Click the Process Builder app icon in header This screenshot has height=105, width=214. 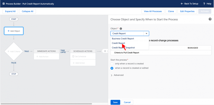(4, 4)
